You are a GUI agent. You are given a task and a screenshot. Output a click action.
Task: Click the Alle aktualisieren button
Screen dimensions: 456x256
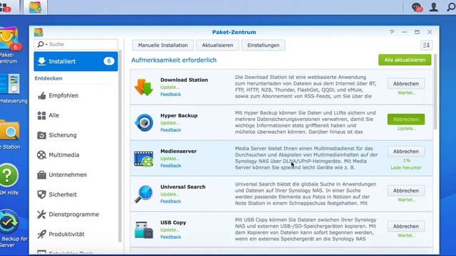(x=405, y=60)
